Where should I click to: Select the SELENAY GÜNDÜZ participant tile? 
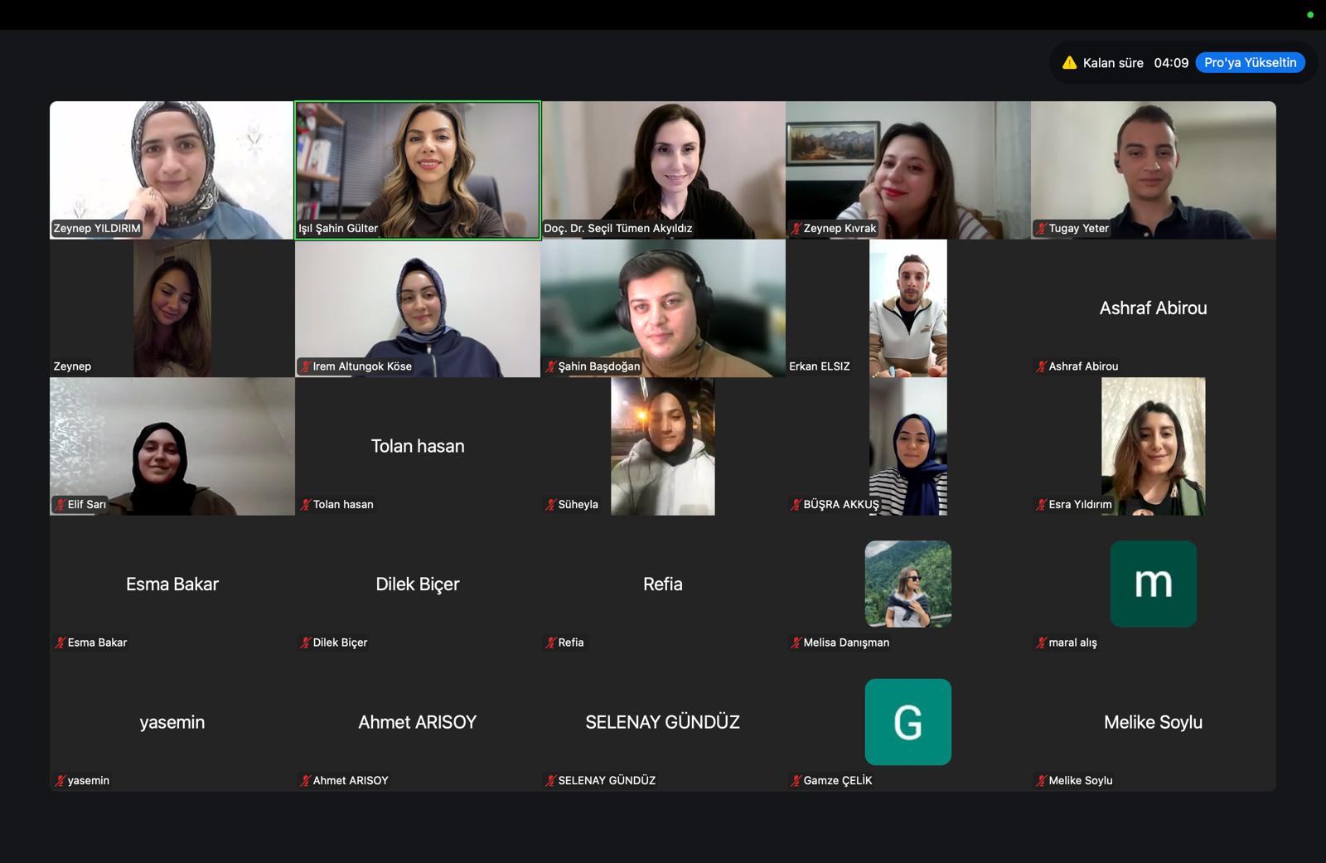pyautogui.click(x=663, y=722)
